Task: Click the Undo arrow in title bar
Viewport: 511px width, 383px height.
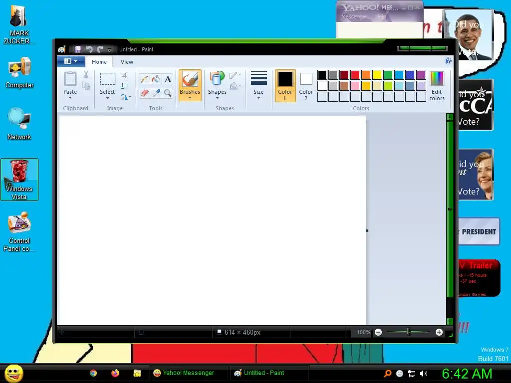Action: pos(89,49)
